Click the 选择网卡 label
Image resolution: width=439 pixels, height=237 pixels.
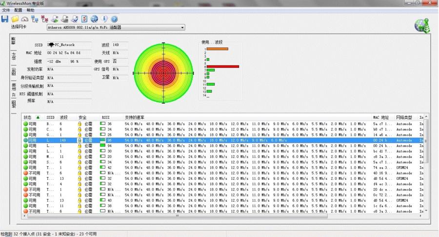pyautogui.click(x=19, y=27)
